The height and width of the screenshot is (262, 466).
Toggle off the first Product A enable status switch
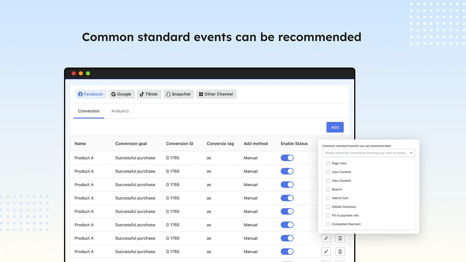point(287,158)
